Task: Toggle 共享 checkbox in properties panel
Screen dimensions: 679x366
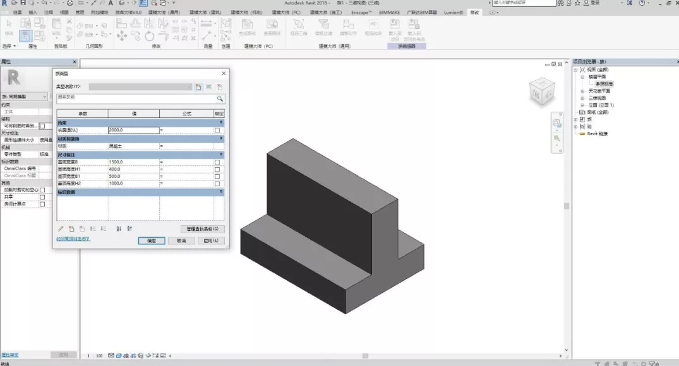Action: pos(42,197)
